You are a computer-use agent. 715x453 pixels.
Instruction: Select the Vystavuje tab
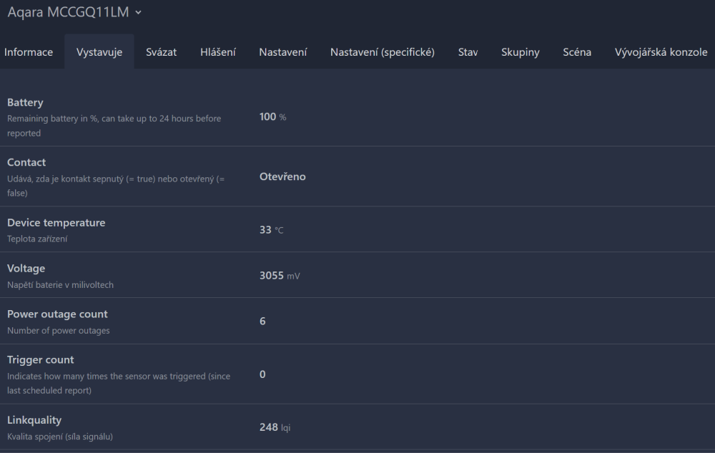(x=99, y=52)
